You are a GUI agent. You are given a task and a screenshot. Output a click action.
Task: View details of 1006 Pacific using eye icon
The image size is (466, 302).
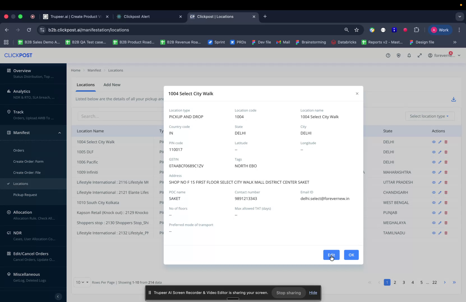(x=433, y=162)
